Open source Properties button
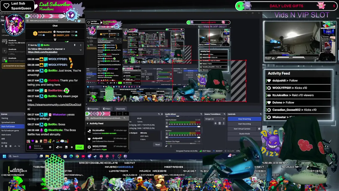The height and width of the screenshot is (191, 339). [x=93, y=109]
